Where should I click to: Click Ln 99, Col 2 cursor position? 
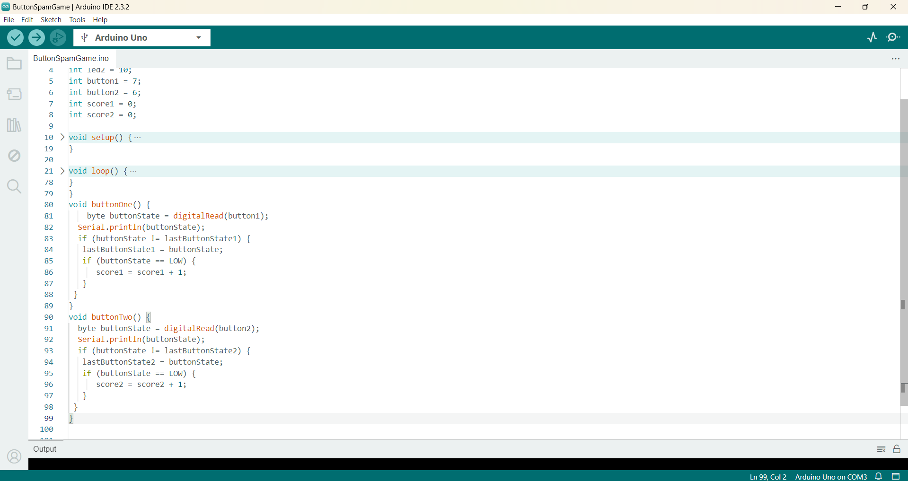click(x=768, y=477)
